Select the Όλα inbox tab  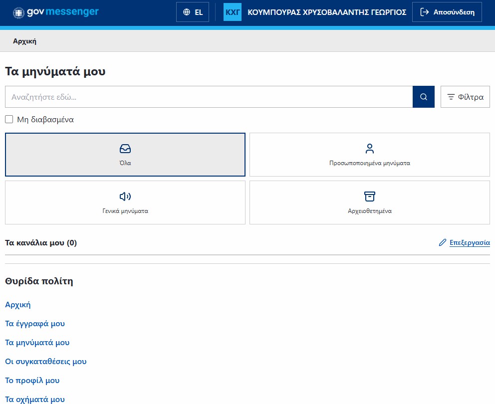tap(125, 155)
